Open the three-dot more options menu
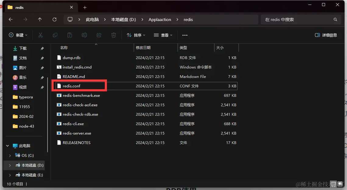347x190 pixels. click(185, 35)
